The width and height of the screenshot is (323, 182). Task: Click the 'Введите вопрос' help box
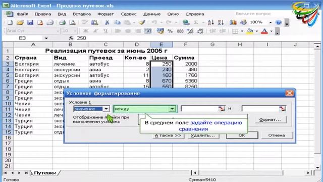[253, 14]
